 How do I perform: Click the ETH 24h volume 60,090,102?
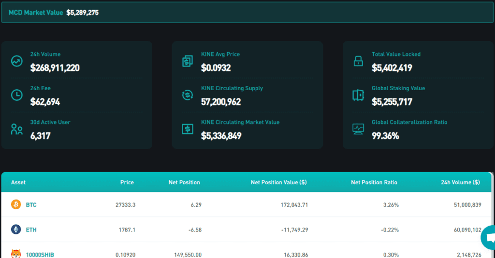[467, 230]
